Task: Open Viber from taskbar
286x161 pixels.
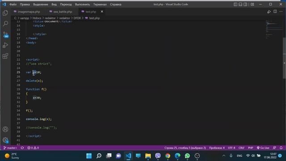Action: pyautogui.click(x=158, y=156)
